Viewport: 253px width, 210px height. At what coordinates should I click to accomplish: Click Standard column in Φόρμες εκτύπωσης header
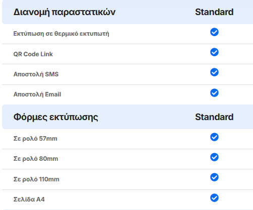tap(214, 117)
